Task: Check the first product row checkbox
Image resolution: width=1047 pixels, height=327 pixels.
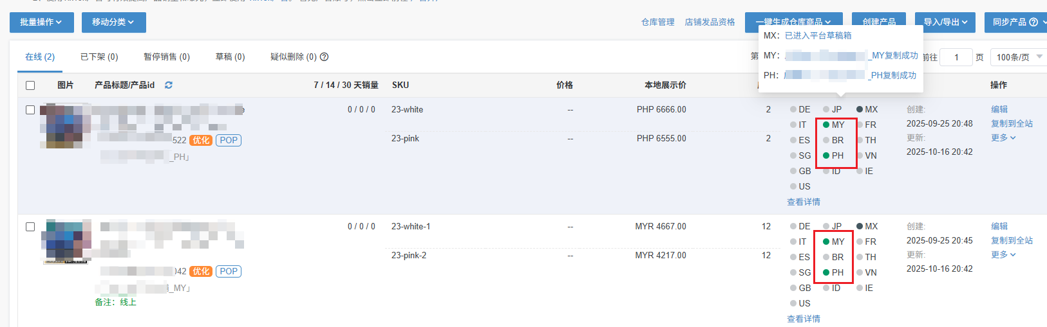Action: [x=30, y=110]
